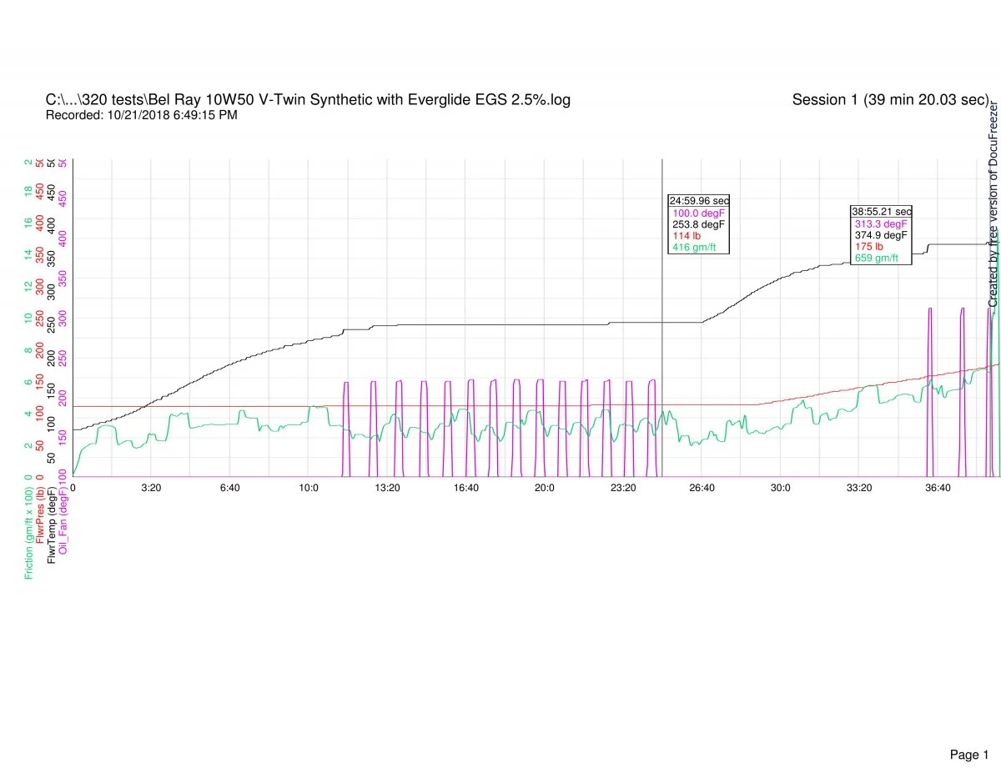Click the 313.3 degF Oil_Fan reading

[x=880, y=223]
